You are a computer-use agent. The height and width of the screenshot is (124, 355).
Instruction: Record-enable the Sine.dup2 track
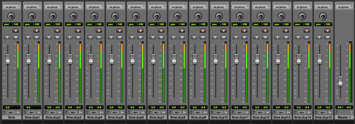57,31
